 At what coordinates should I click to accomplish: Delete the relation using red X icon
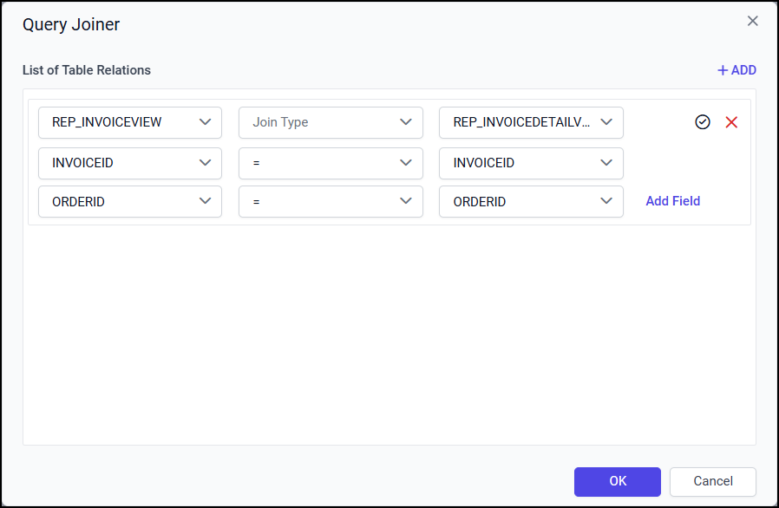[x=731, y=122]
